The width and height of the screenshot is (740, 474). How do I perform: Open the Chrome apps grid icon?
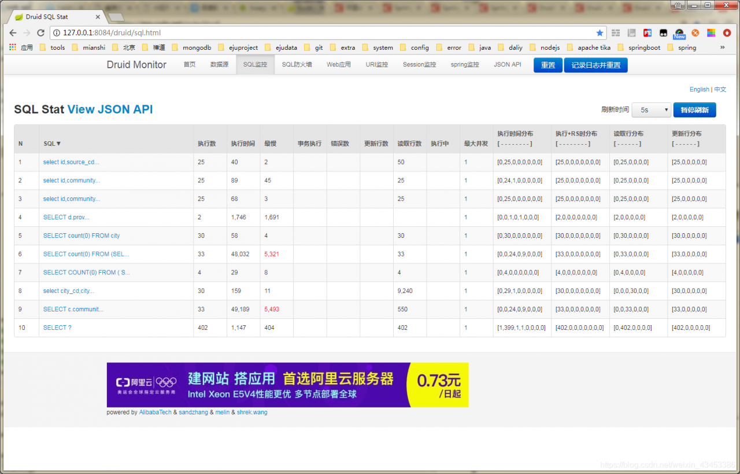[13, 47]
